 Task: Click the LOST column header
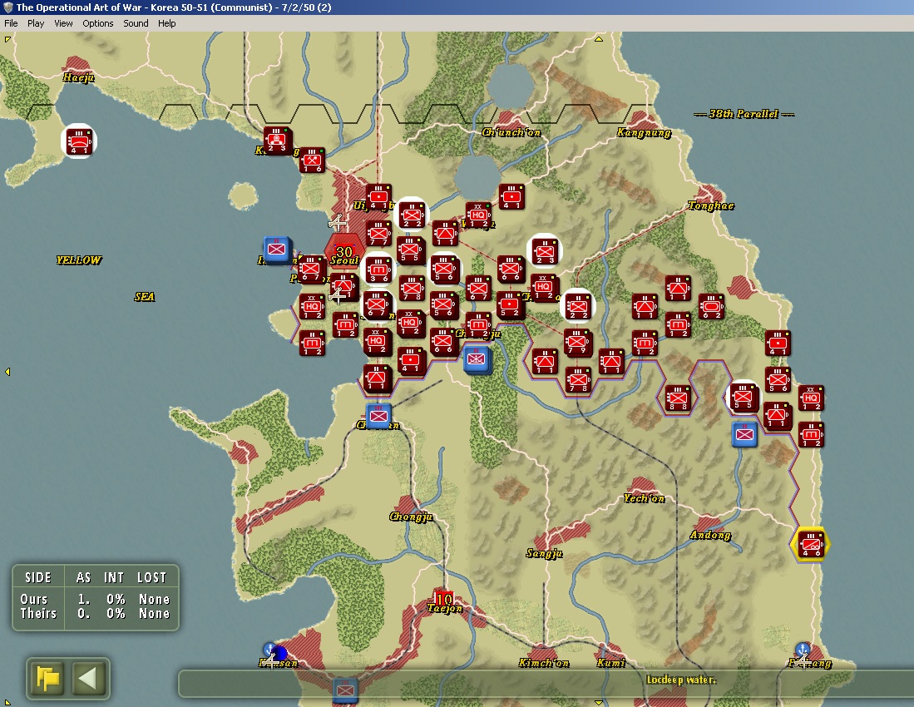tap(151, 577)
